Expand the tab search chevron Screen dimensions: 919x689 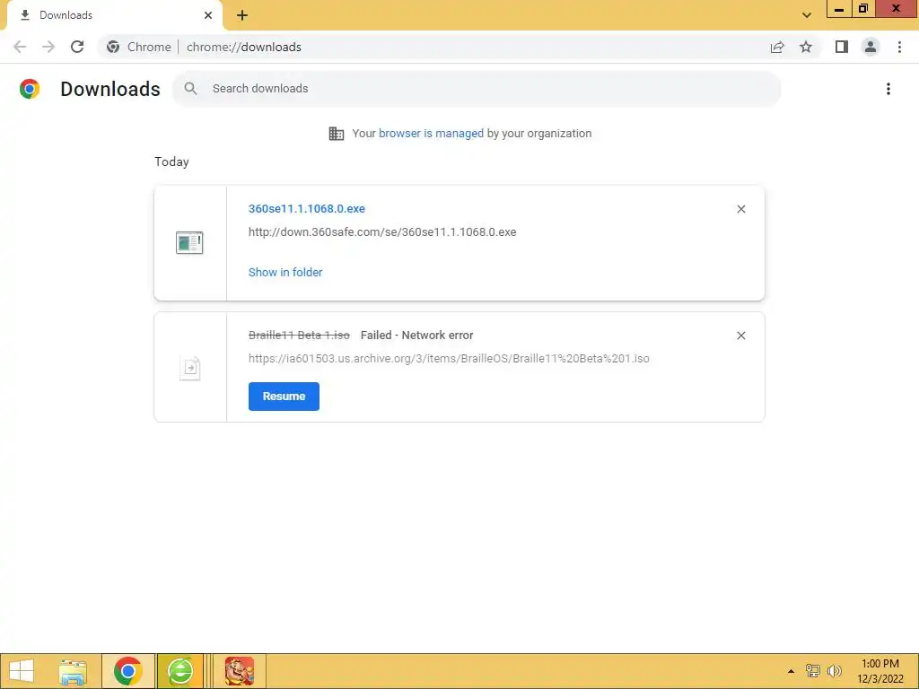(x=807, y=15)
